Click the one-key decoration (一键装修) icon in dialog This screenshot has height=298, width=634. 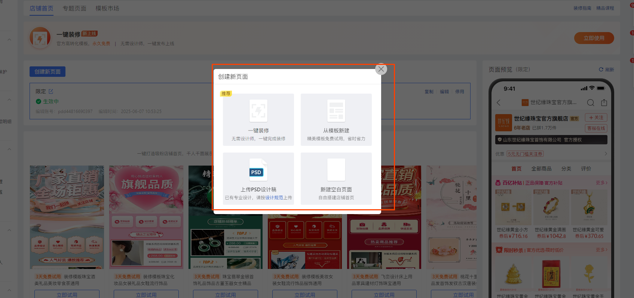pyautogui.click(x=258, y=111)
